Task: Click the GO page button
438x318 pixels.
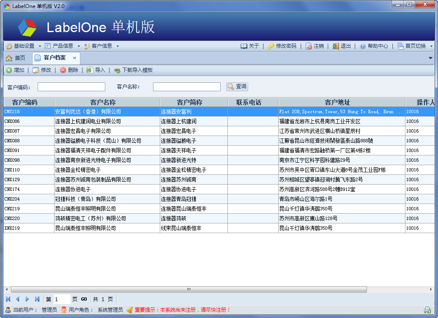Action: (x=84, y=299)
